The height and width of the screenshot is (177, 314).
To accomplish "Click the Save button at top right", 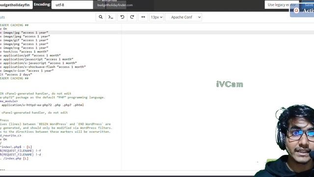I will 309,4.
